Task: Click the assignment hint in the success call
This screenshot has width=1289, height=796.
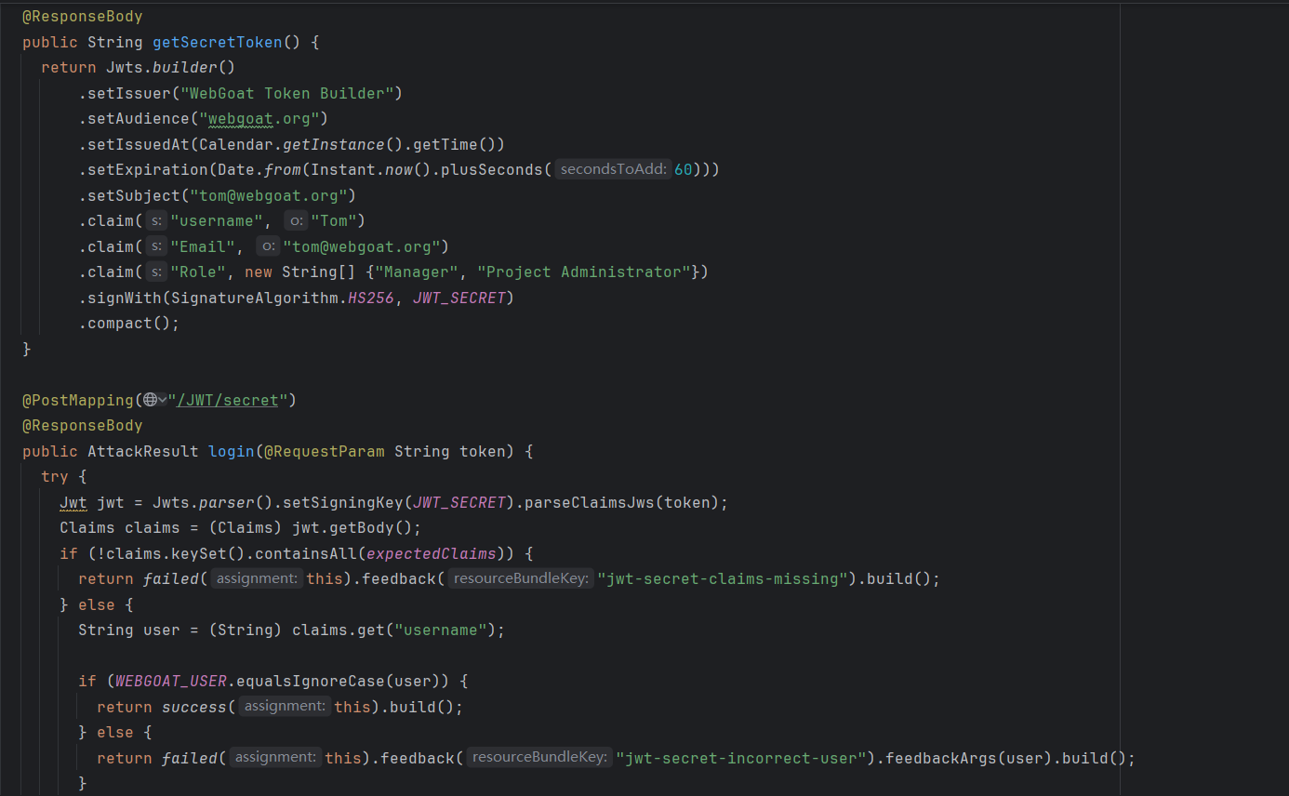Action: tap(284, 706)
